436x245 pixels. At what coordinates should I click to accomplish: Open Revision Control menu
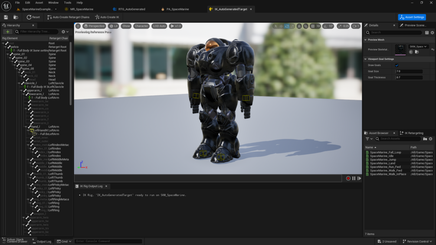(x=417, y=242)
